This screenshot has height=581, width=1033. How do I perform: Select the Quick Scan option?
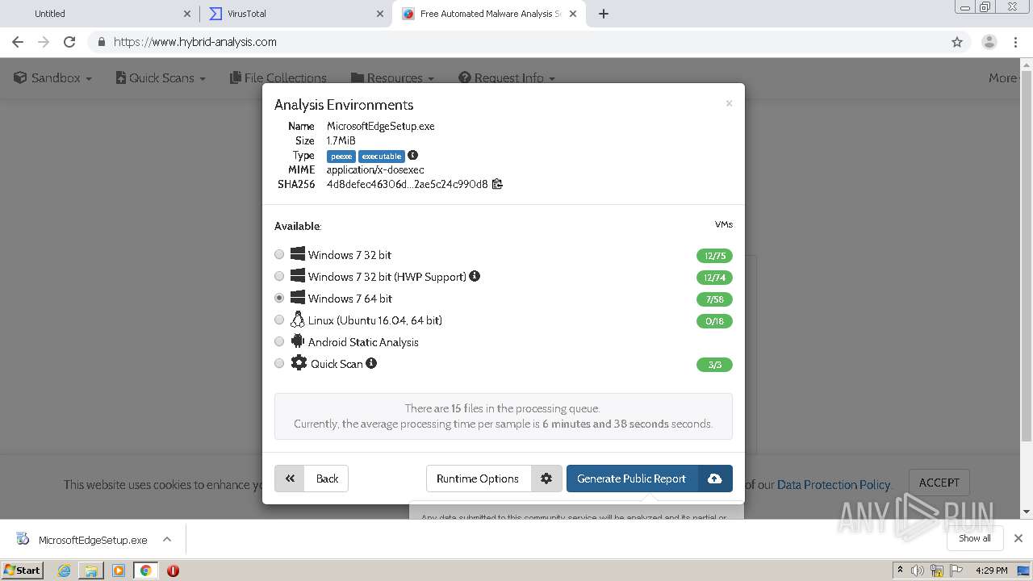(279, 363)
